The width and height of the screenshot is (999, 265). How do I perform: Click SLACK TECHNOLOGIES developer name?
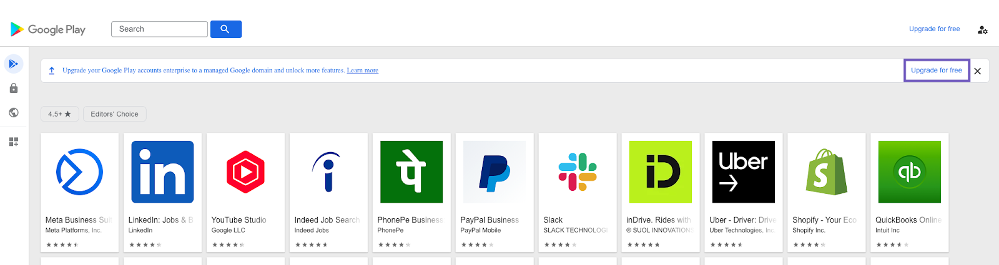coord(576,230)
